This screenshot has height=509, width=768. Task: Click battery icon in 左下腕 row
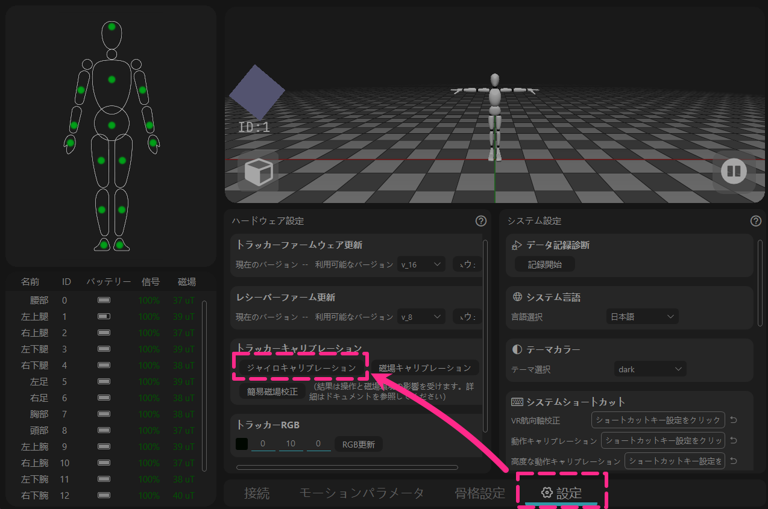pyautogui.click(x=104, y=479)
